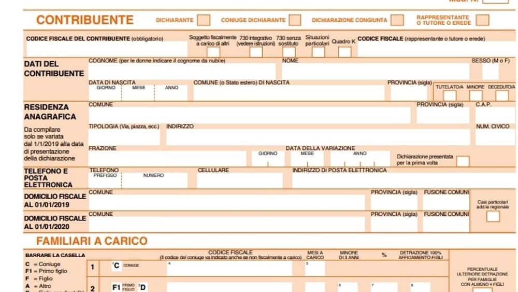This screenshot has height=292, width=518.
Task: Tick the 730 integrativo checkbox
Action: click(256, 52)
